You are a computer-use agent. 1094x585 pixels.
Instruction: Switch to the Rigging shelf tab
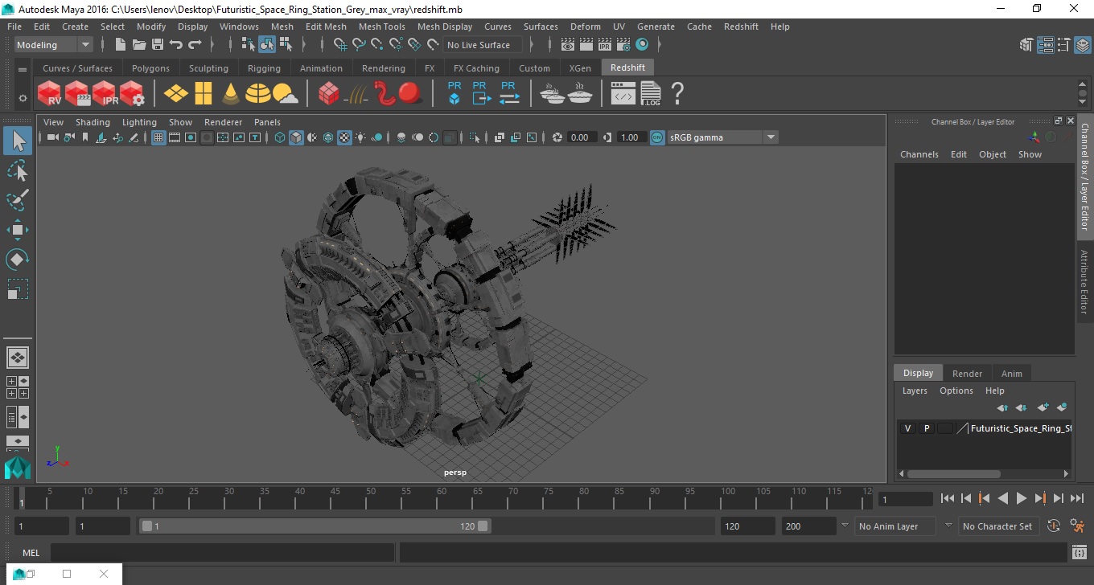click(x=264, y=68)
